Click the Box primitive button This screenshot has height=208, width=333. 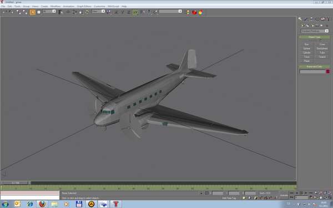click(307, 44)
